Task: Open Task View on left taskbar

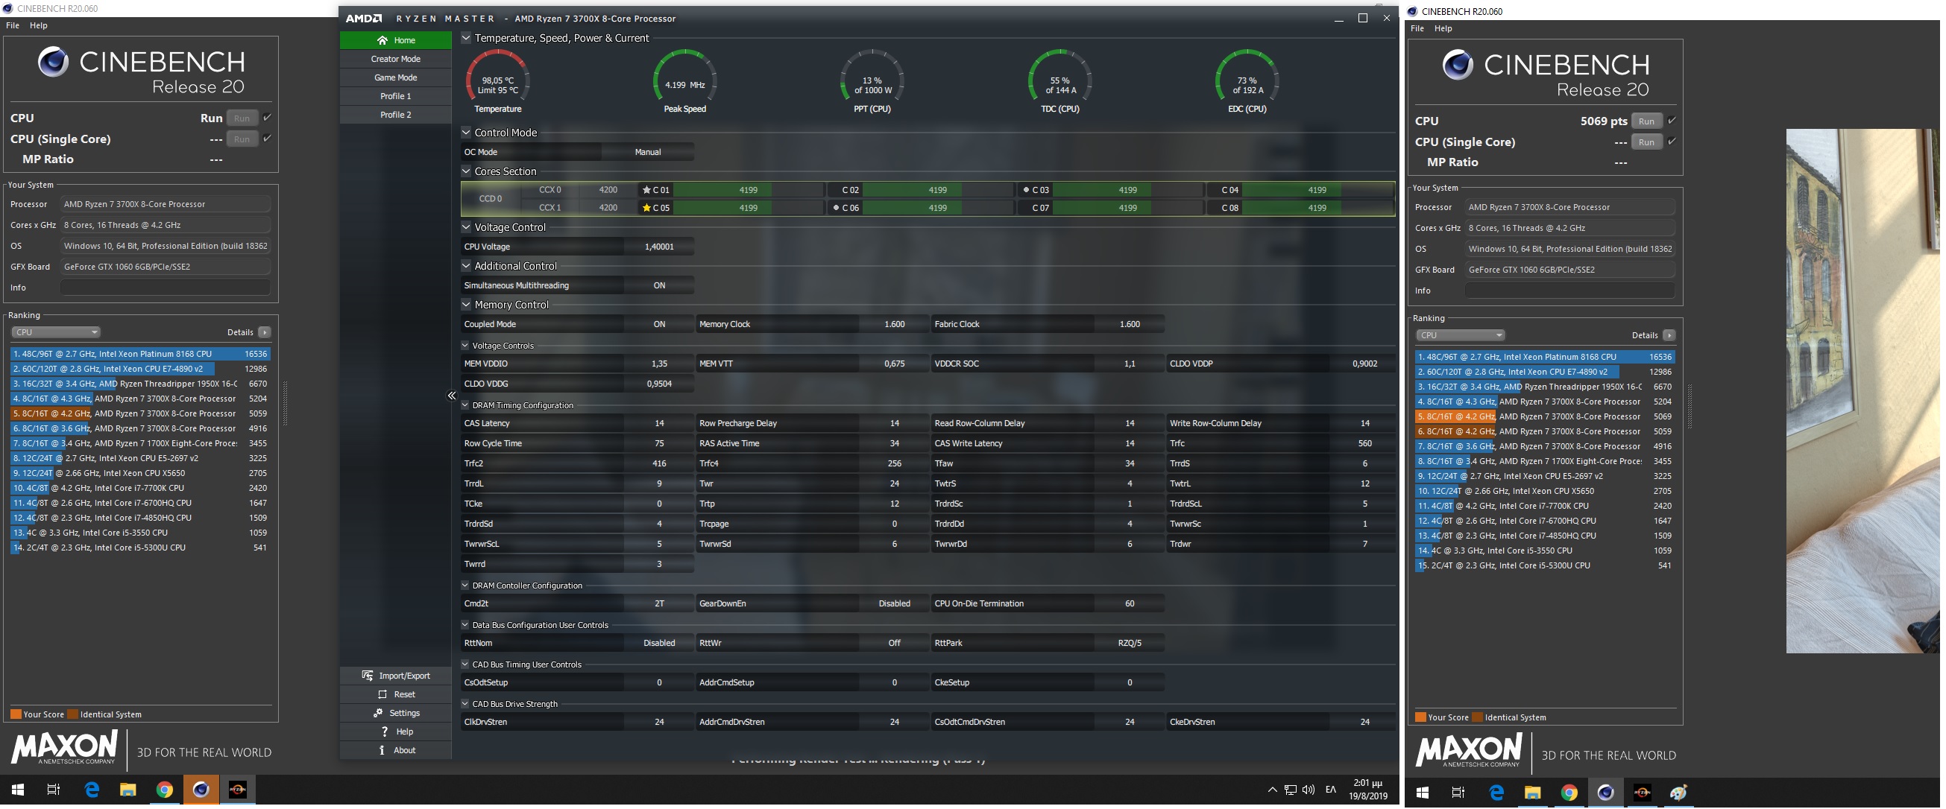Action: coord(54,790)
